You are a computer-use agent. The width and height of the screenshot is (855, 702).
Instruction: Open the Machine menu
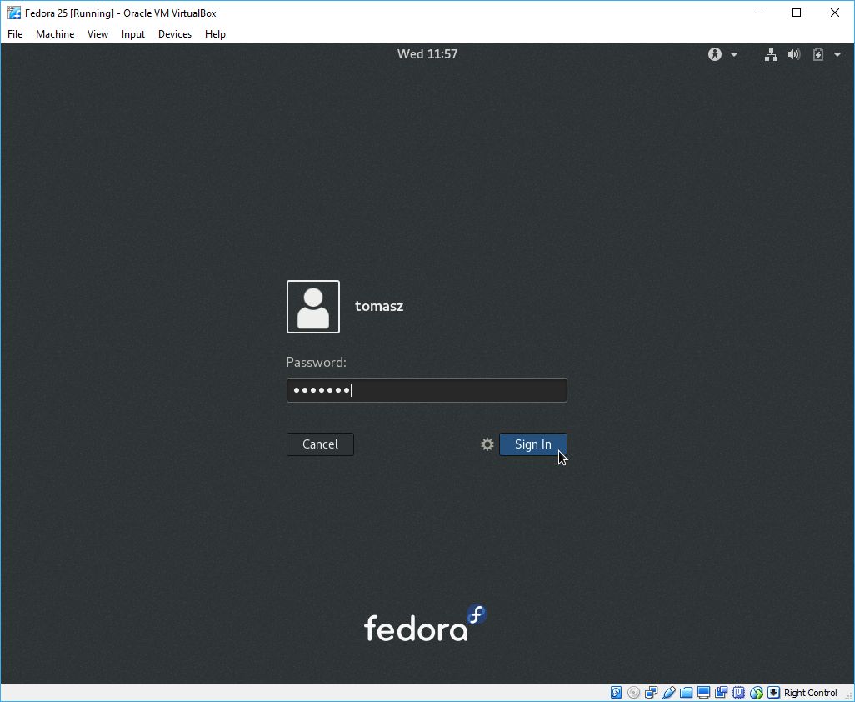[55, 34]
